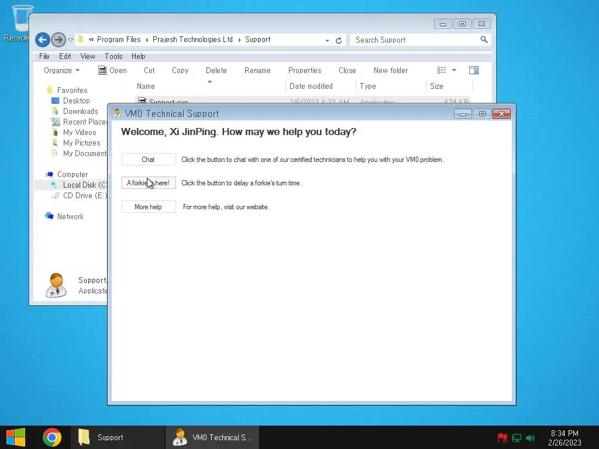Screen dimensions: 599x449
Task: Click the Search Support input field
Action: pyautogui.click(x=415, y=40)
